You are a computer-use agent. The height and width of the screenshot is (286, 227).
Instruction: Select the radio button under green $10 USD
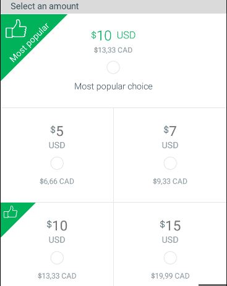click(113, 67)
